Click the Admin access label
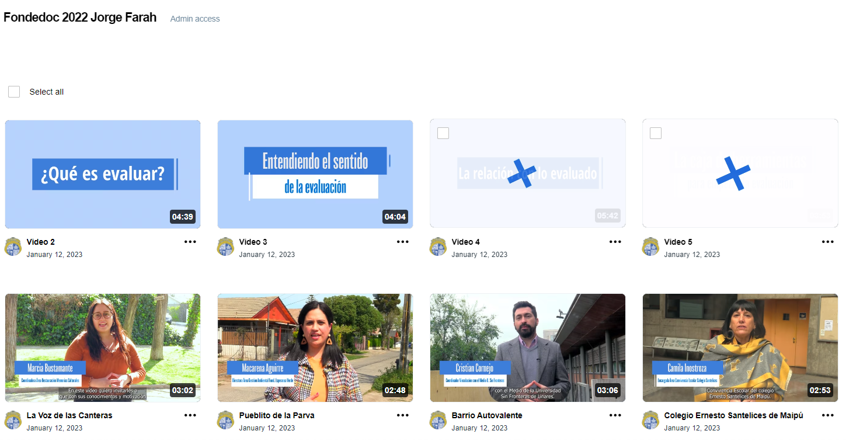 tap(195, 19)
